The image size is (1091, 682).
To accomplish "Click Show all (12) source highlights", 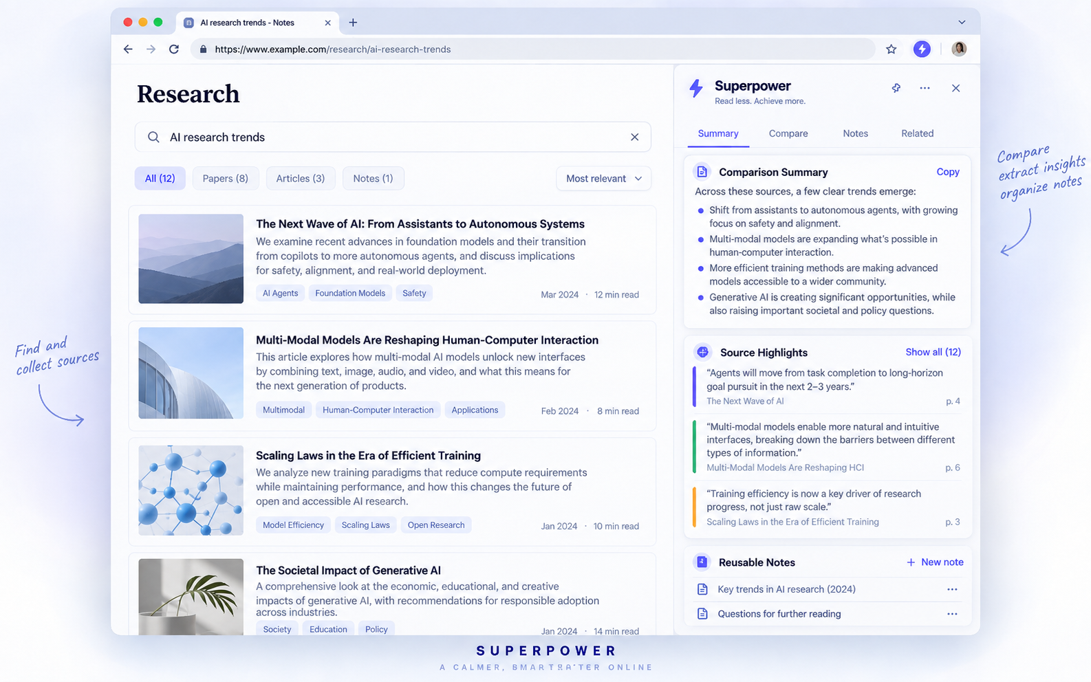I will [933, 352].
